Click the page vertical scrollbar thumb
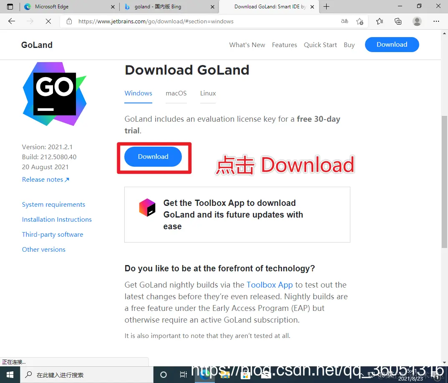 pyautogui.click(x=444, y=182)
